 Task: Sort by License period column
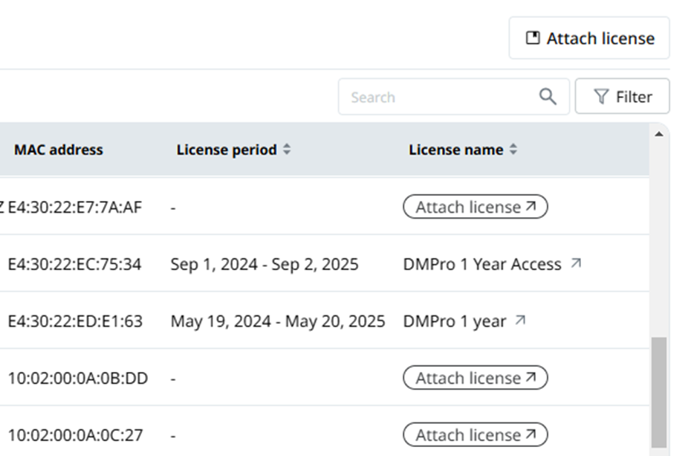click(287, 150)
